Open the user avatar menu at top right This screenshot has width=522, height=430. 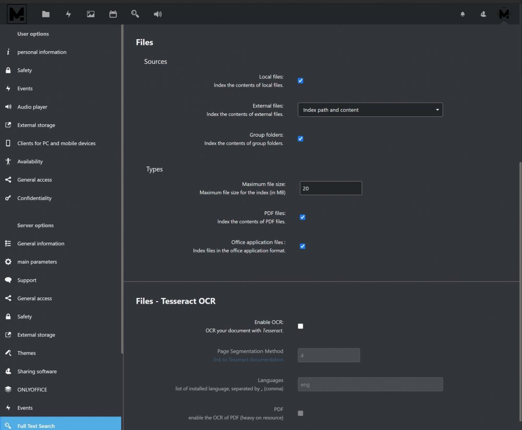(x=504, y=14)
